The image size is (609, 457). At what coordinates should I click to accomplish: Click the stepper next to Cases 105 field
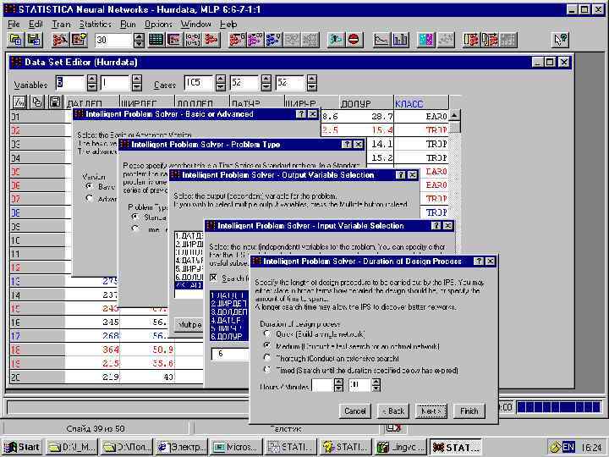click(221, 83)
